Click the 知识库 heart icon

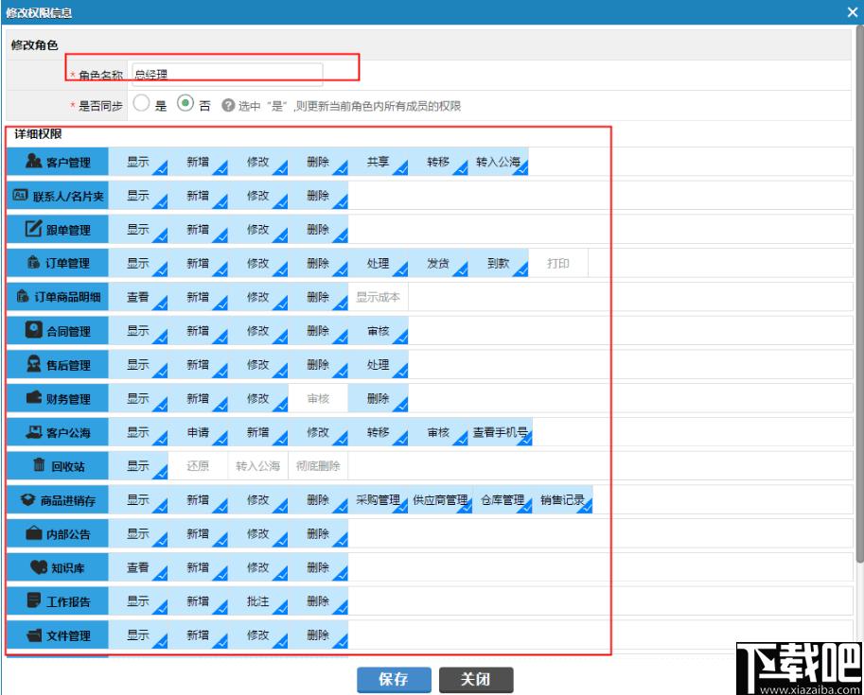coord(39,566)
